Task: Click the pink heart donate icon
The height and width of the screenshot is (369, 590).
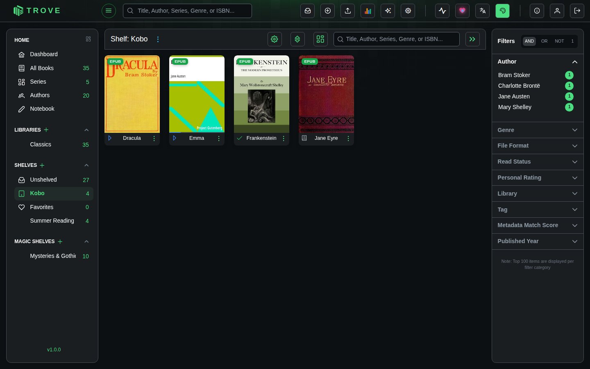Action: click(463, 11)
